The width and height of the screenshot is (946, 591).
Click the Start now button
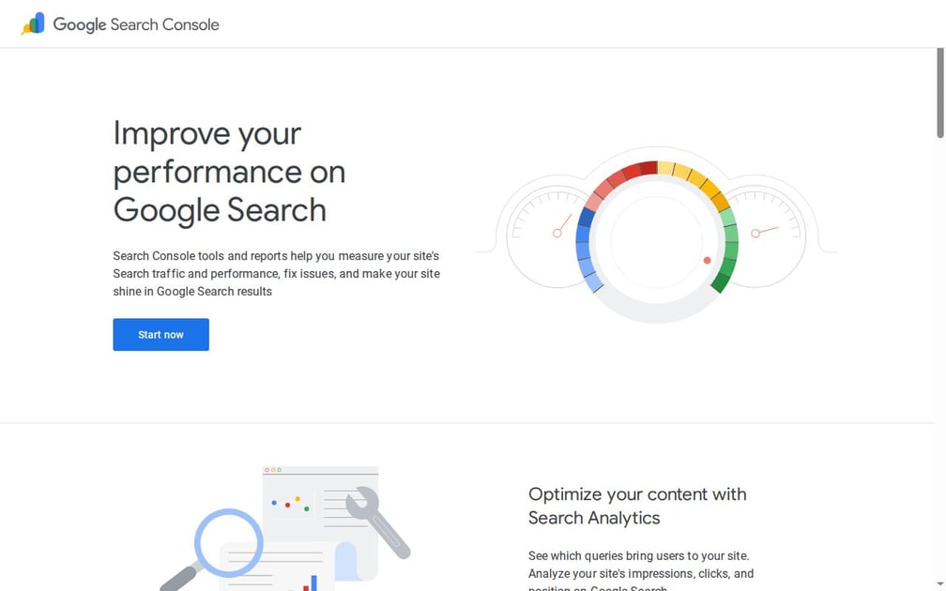[161, 335]
